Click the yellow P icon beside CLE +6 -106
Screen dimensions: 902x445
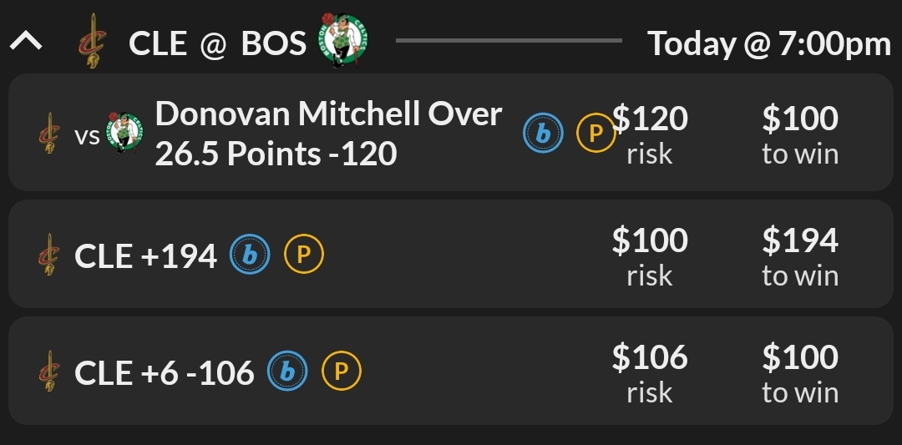pos(341,372)
